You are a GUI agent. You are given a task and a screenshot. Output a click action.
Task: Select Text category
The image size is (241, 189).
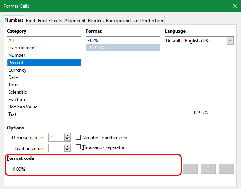(44, 114)
